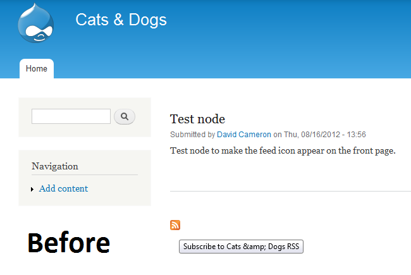Click the large Before label

click(x=69, y=243)
